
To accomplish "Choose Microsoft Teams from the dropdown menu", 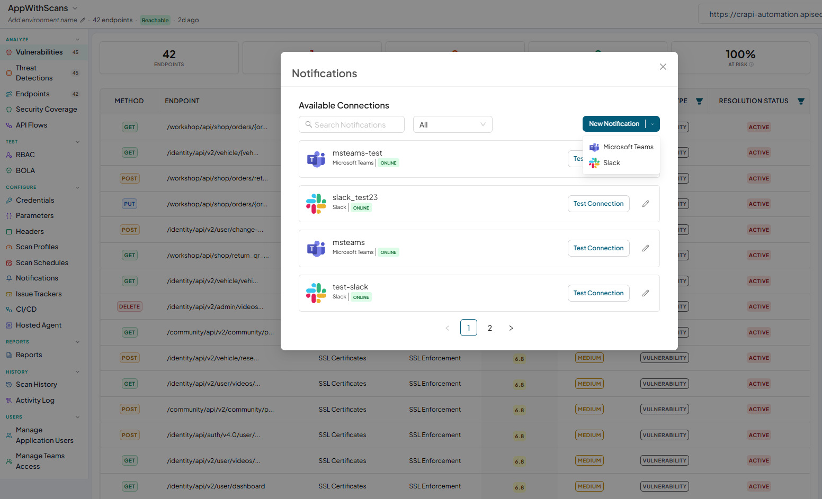I will click(x=621, y=147).
